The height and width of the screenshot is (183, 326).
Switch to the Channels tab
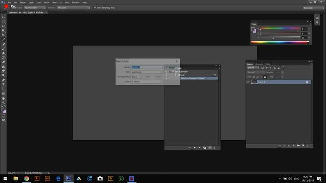pos(259,64)
